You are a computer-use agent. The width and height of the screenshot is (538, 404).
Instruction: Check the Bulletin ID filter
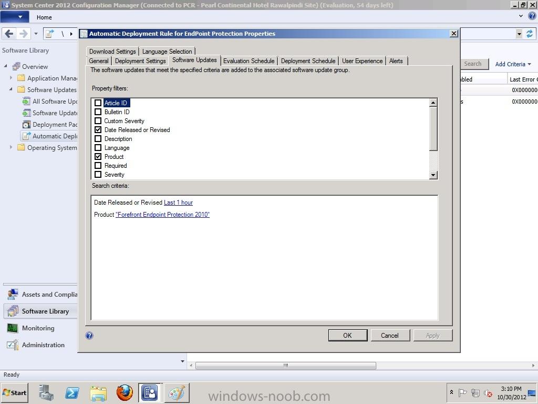pos(98,112)
